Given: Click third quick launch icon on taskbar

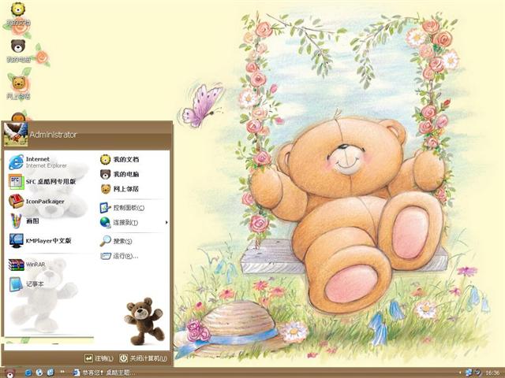Looking at the screenshot, I should click(50, 372).
